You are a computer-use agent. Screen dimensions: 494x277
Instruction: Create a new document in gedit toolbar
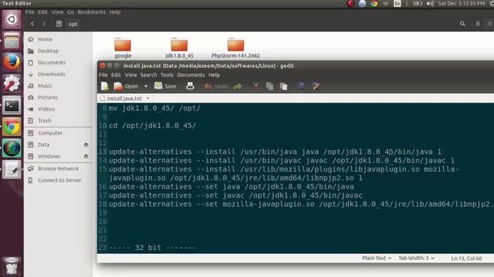[105, 86]
